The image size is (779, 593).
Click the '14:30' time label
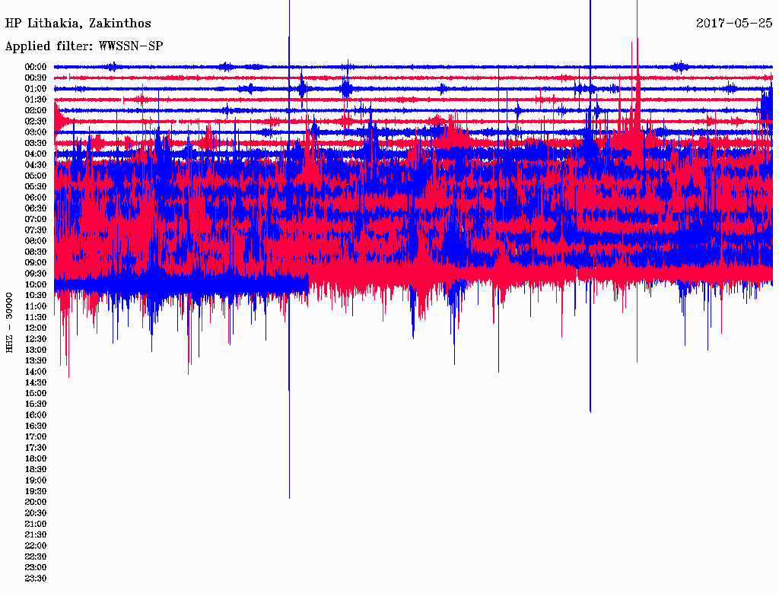point(36,382)
